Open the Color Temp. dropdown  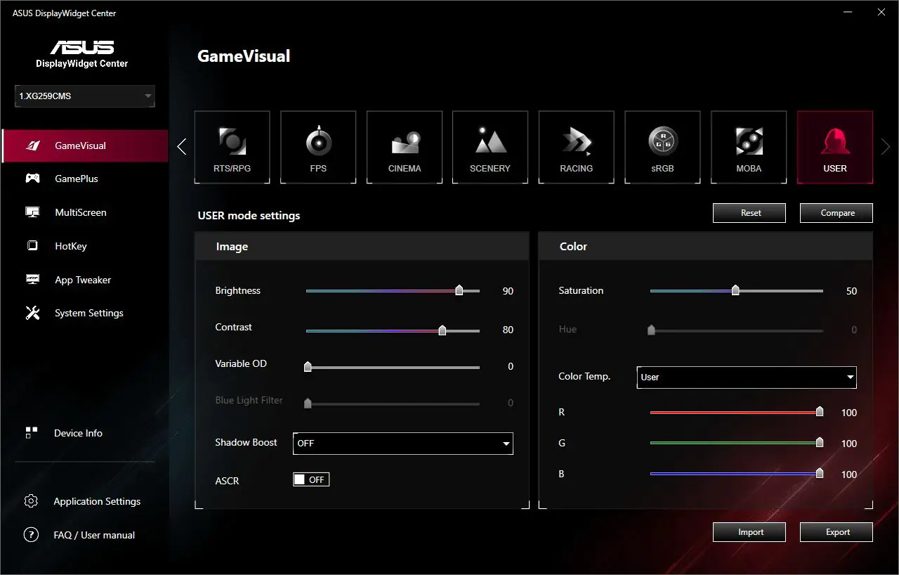746,377
